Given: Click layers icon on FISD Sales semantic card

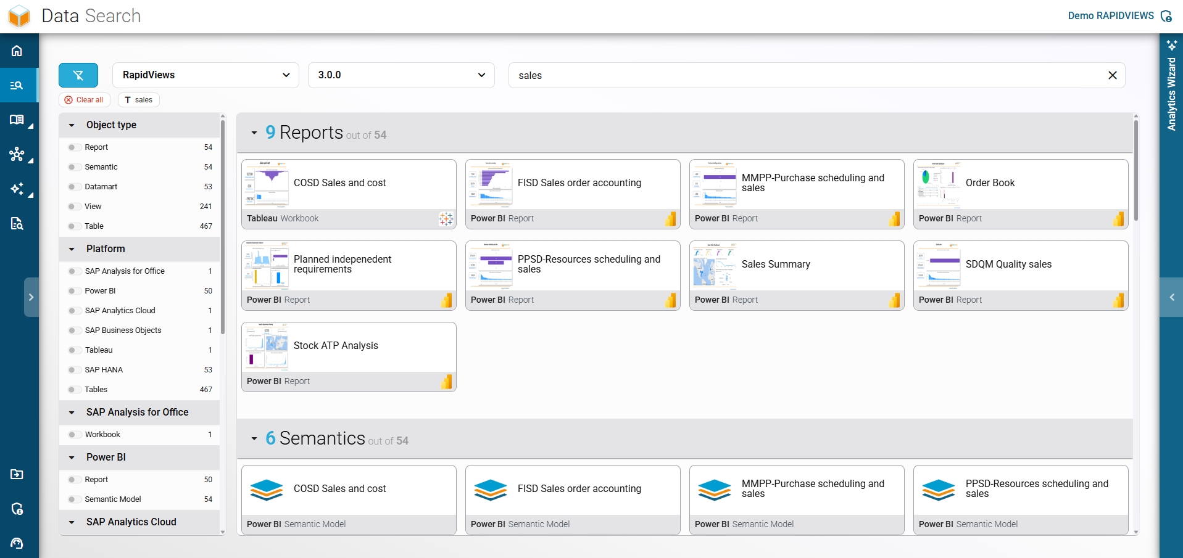Looking at the screenshot, I should pos(491,490).
